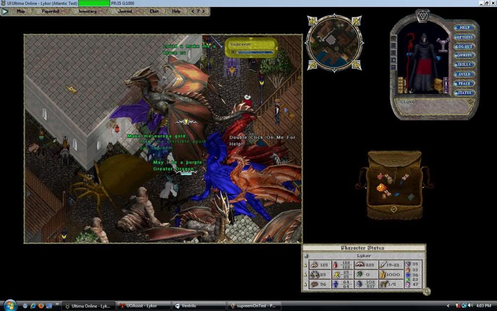Click the orange mushroom item in backpack

click(x=381, y=189)
